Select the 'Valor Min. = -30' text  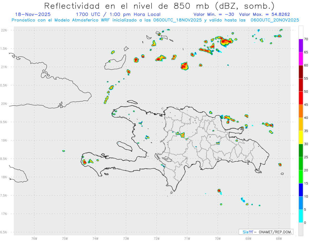click(214, 14)
